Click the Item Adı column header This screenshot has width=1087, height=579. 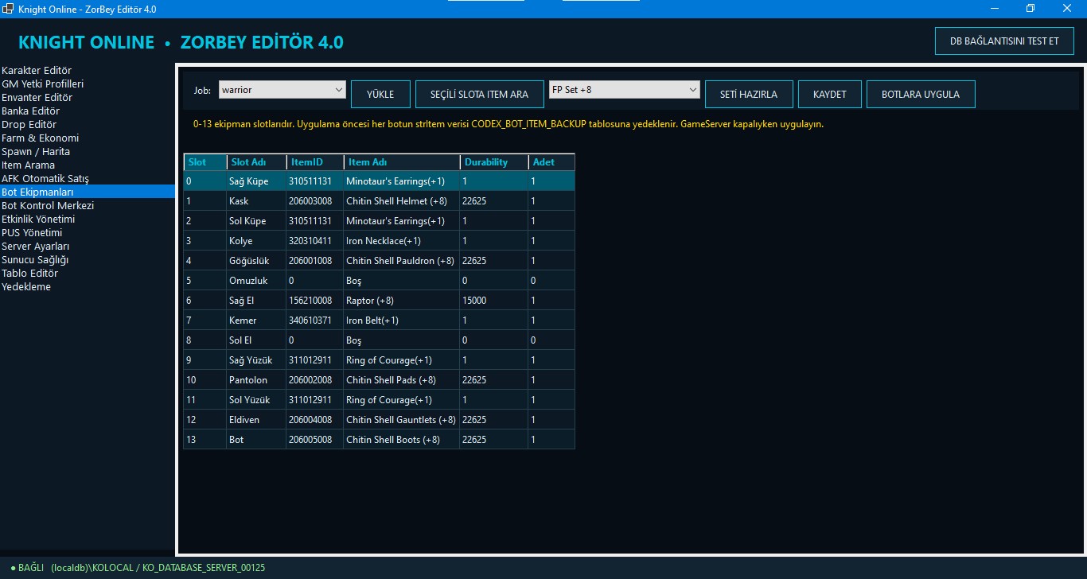click(x=402, y=162)
